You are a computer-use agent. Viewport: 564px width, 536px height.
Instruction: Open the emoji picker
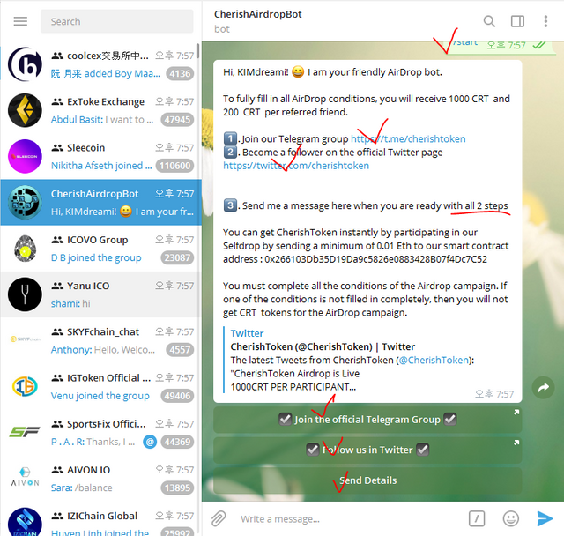(x=510, y=518)
